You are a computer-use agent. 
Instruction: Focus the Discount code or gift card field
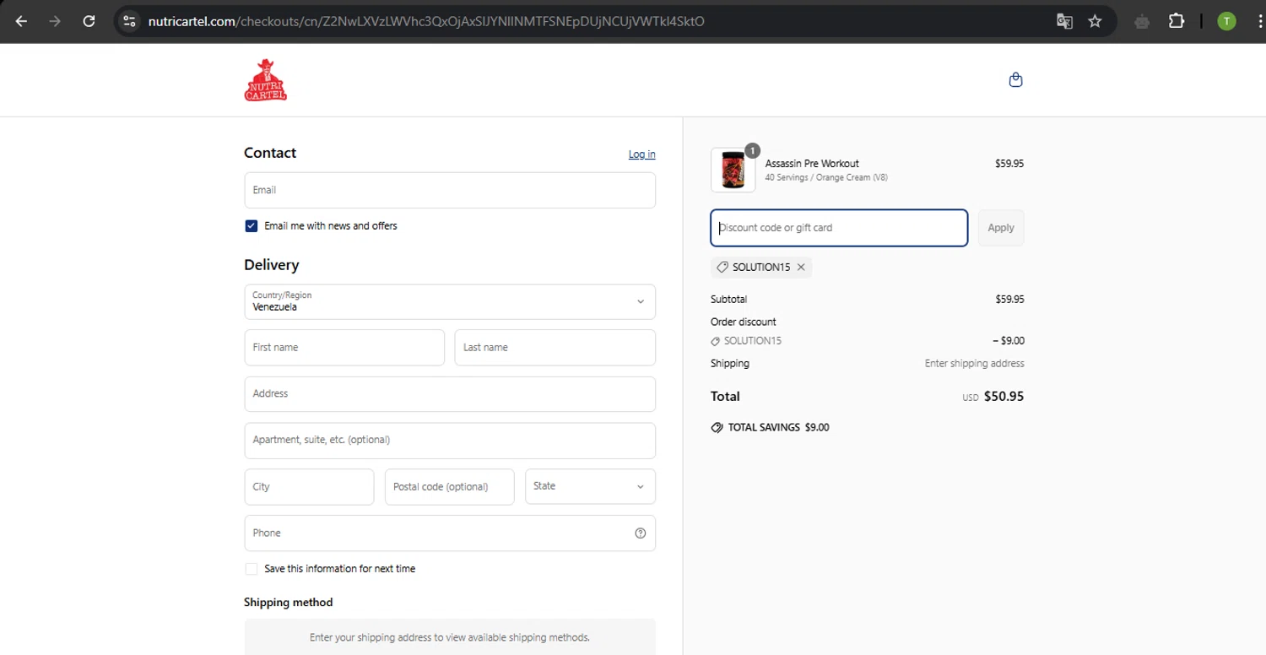[x=839, y=228]
